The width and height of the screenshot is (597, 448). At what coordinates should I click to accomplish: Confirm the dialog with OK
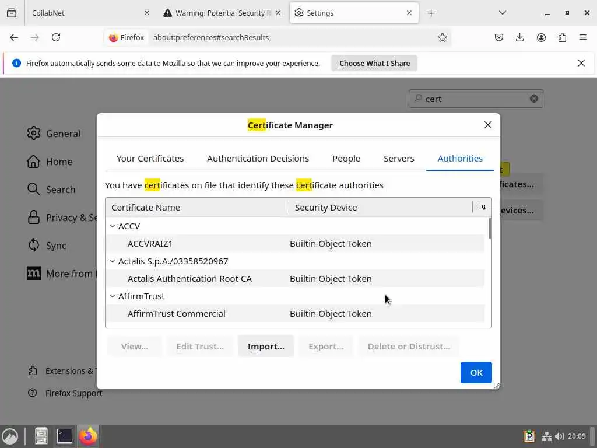point(476,372)
